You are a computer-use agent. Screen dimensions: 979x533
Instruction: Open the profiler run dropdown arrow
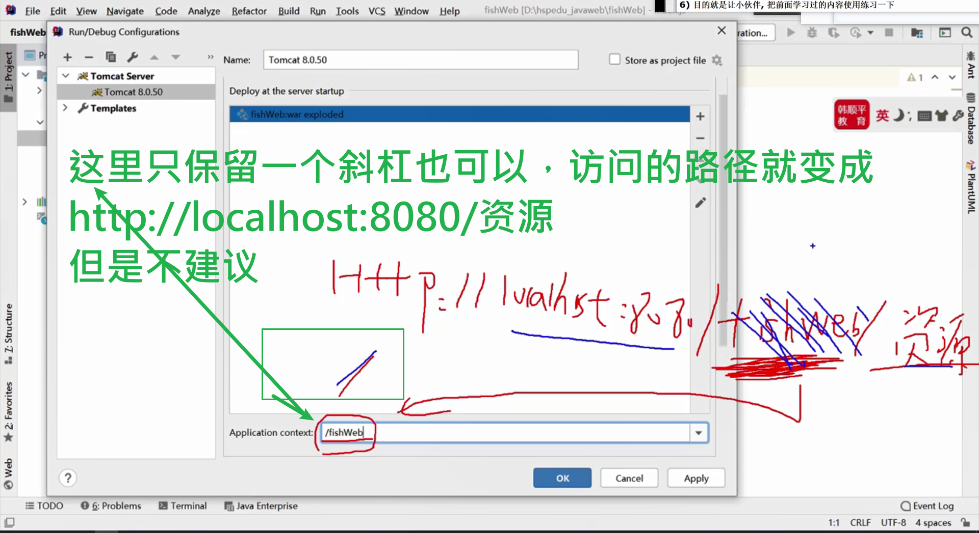pos(870,33)
